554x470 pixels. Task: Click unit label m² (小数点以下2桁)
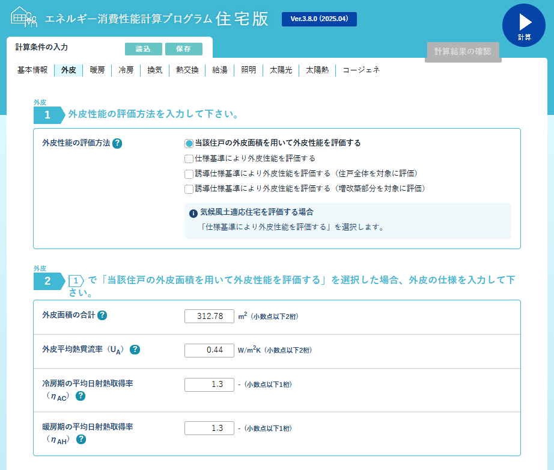pyautogui.click(x=269, y=316)
